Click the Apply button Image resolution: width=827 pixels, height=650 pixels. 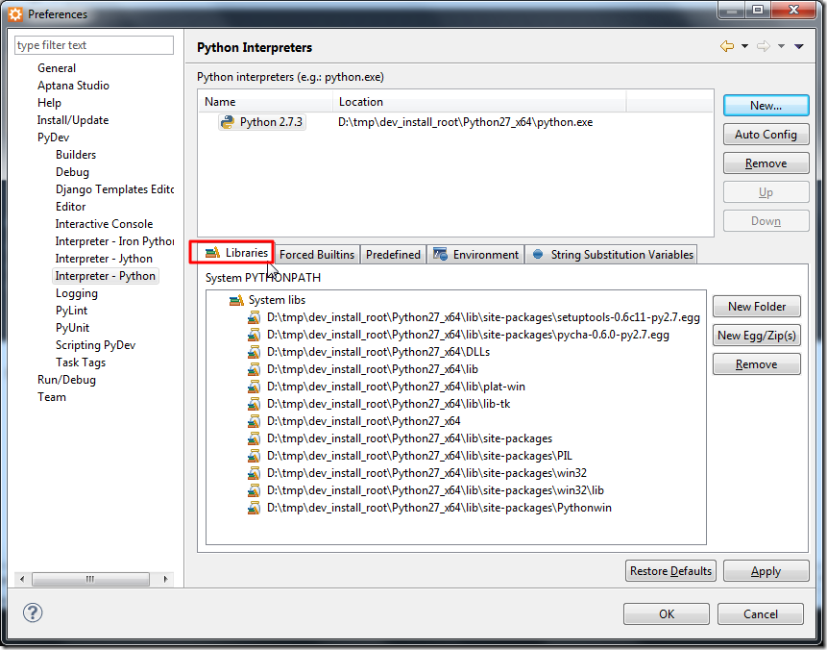point(766,571)
